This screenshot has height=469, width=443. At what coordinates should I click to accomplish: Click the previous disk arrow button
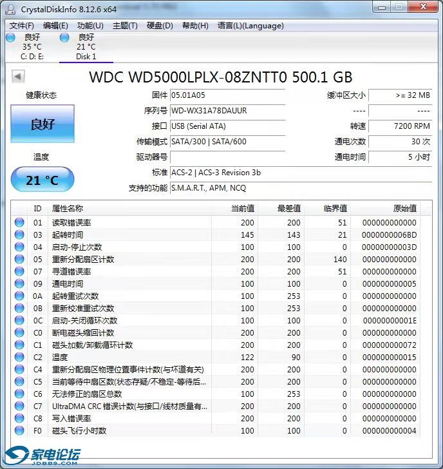(18, 77)
